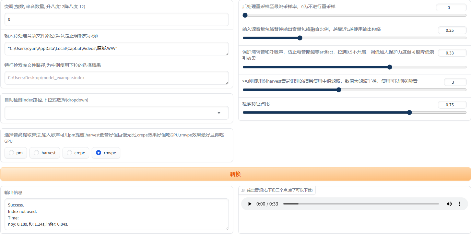Play the output audio
This screenshot has height=234, width=471.
[250, 204]
